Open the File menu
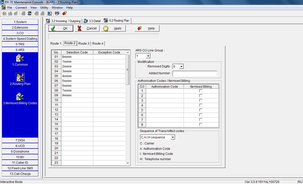This screenshot has width=303, height=184. (x=10, y=8)
